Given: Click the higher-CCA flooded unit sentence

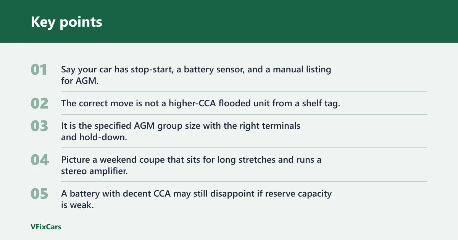Looking at the screenshot, I should pos(200,103).
